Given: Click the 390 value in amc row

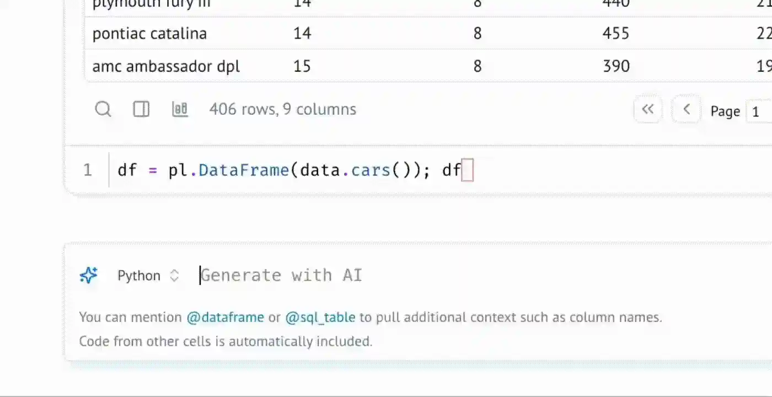Looking at the screenshot, I should (615, 67).
